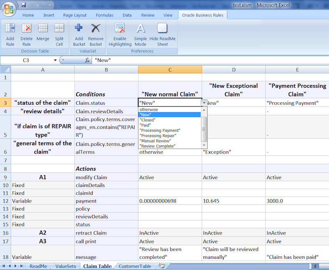Switch to the ValueSets sheet
The height and width of the screenshot is (270, 329).
pos(65,266)
